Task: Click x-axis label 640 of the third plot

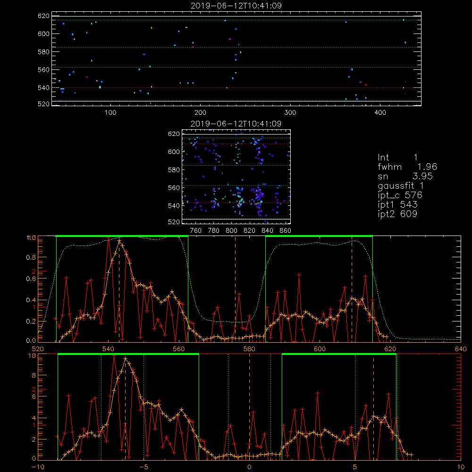Action: click(461, 349)
